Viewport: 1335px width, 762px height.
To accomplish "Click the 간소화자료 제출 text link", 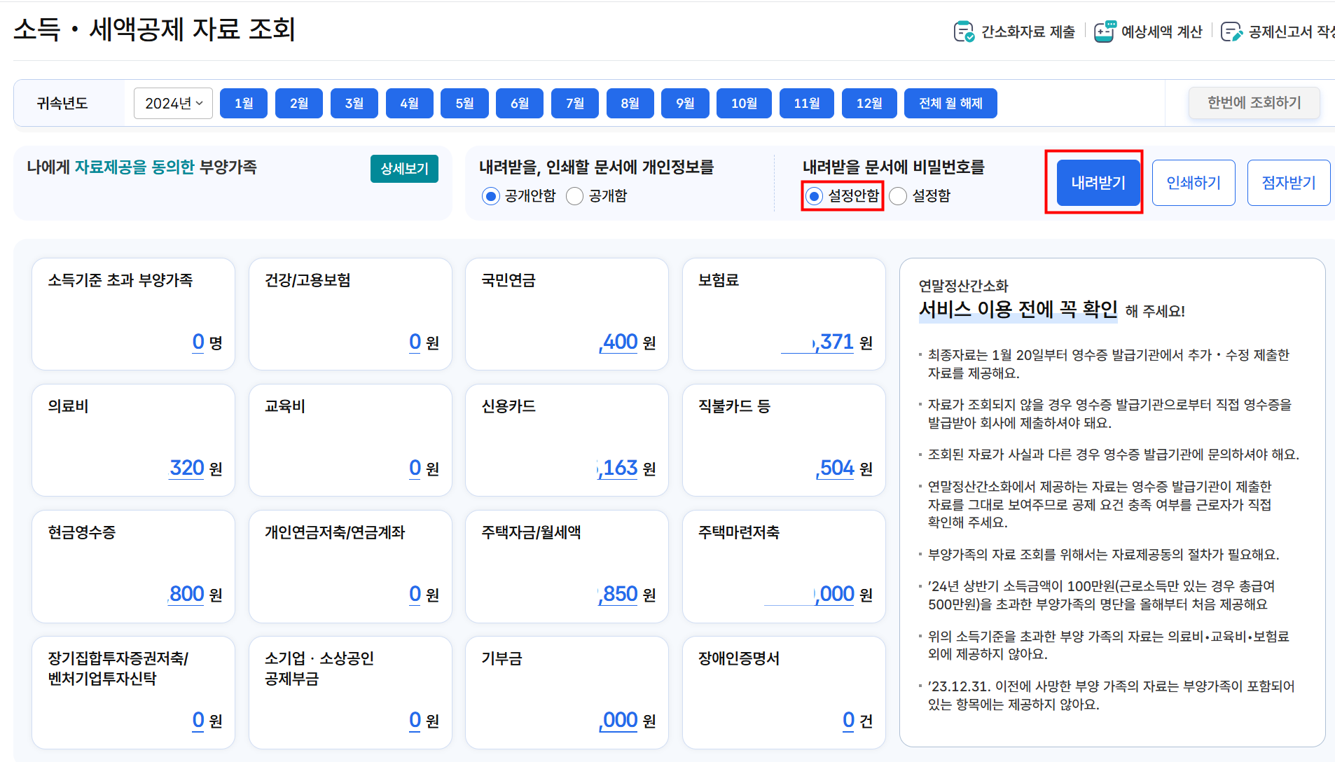I will click(x=1028, y=32).
